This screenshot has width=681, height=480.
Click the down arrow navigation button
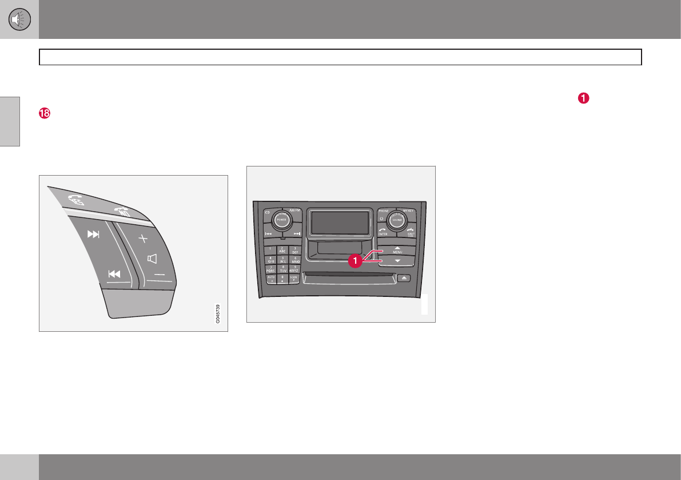397,261
